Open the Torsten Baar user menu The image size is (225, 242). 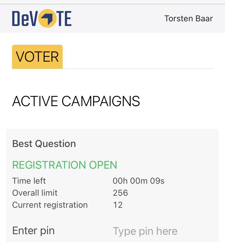pyautogui.click(x=188, y=18)
